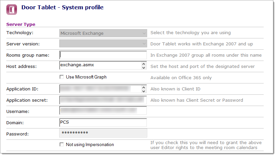The image size is (276, 156).
Task: Click up arrow in Host address field
Action: [x=143, y=64]
